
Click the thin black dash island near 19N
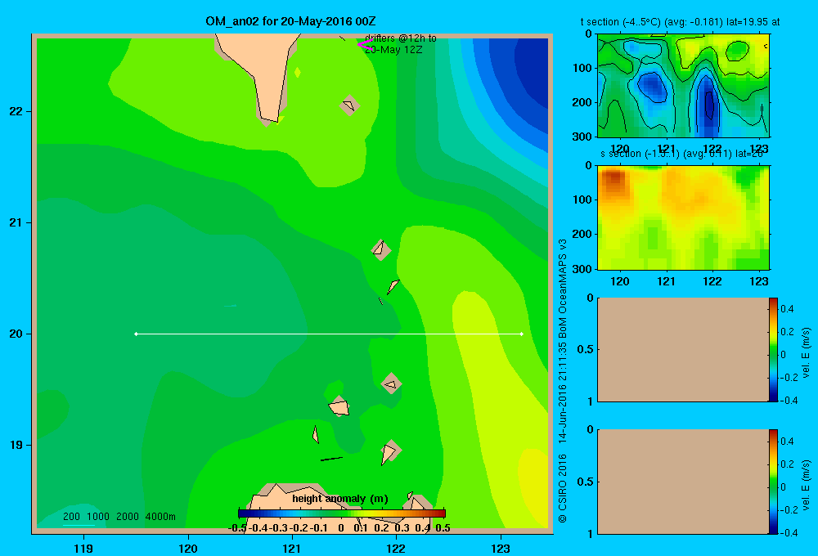point(331,459)
